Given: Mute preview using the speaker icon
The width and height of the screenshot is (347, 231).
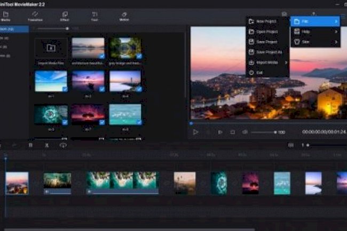Looking at the screenshot, I should [x=245, y=132].
